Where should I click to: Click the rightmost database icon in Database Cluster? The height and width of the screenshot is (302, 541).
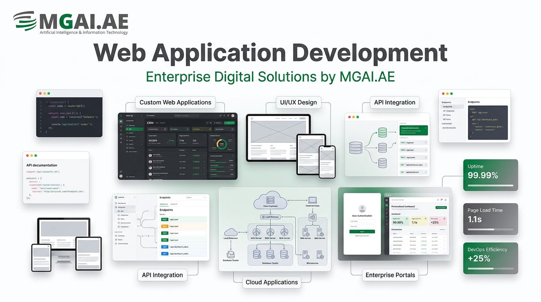point(284,254)
